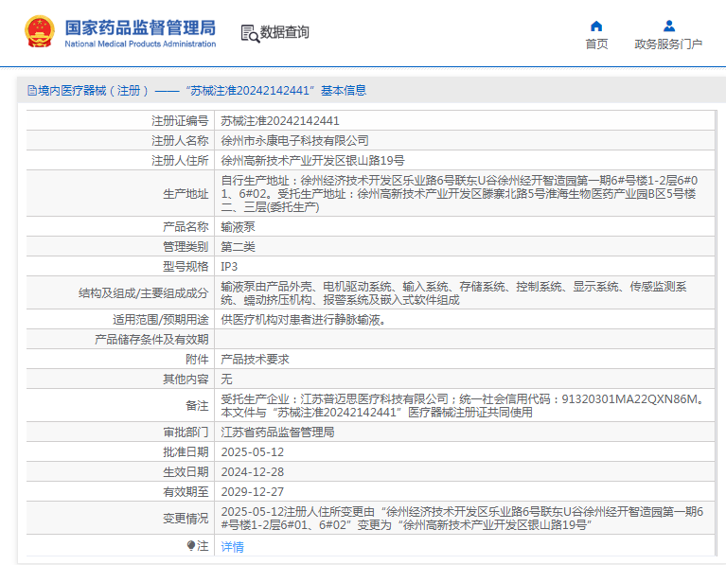Click the 数据查询 search document icon
This screenshot has width=726, height=565.
250,33
